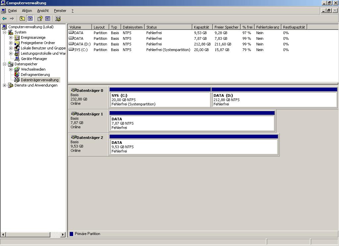The image size is (339, 246).
Task: Collapse the System tree node
Action: [4, 32]
